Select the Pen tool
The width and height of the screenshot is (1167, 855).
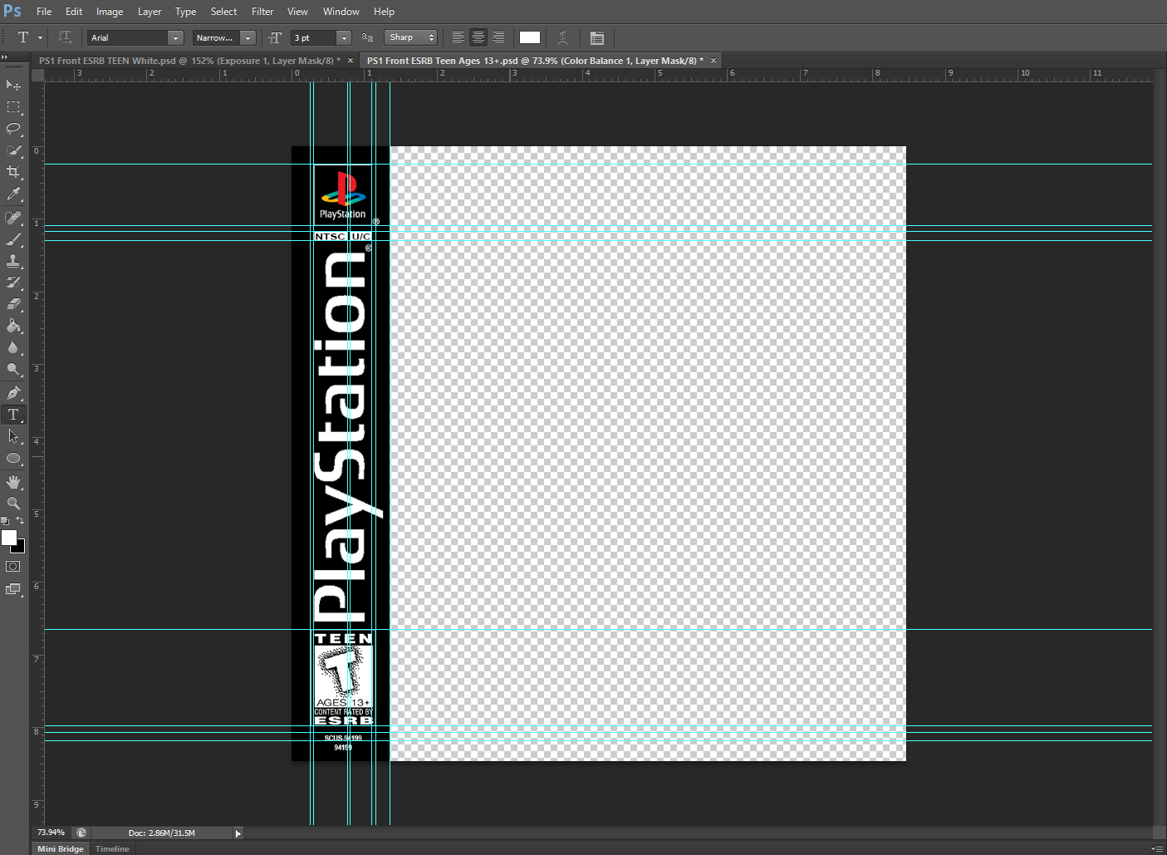click(x=13, y=393)
